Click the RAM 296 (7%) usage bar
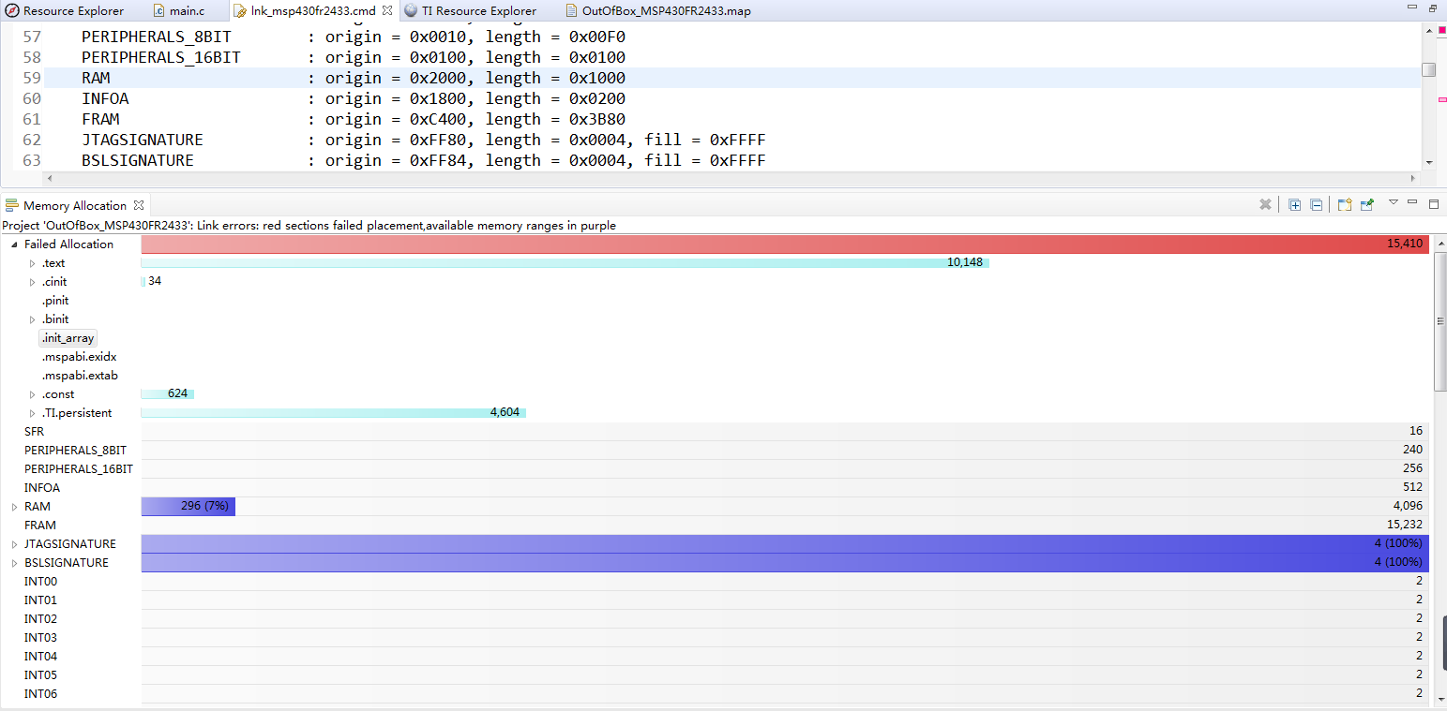Image resolution: width=1447 pixels, height=711 pixels. click(188, 507)
